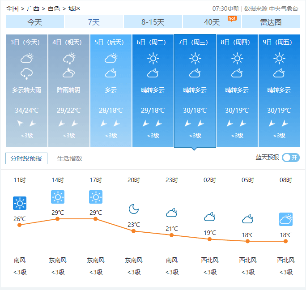Click the 08时 time label
This screenshot has height=290, width=306.
click(286, 180)
